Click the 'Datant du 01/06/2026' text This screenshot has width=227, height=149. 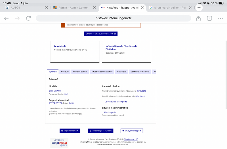115,53
